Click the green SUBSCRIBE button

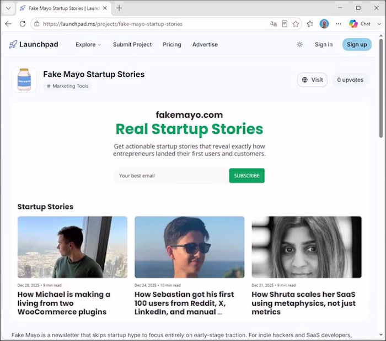point(246,176)
